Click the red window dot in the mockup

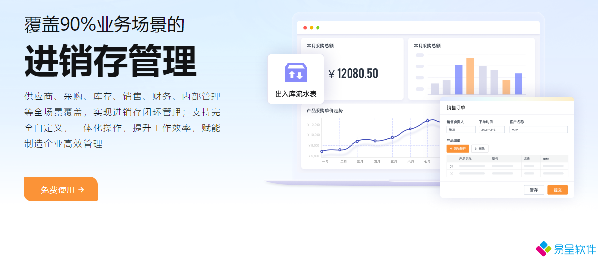tap(305, 28)
